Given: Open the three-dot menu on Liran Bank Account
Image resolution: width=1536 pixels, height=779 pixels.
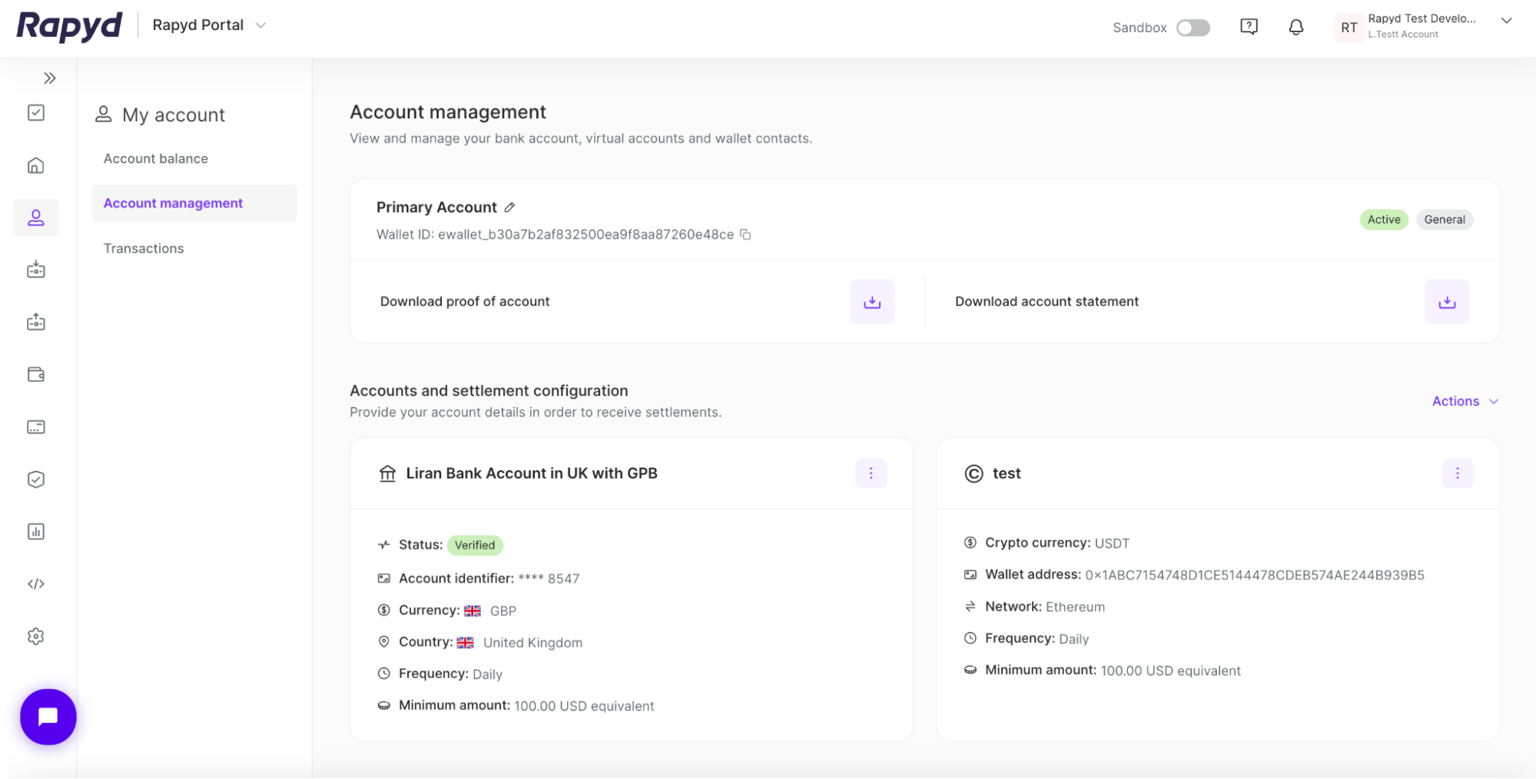Looking at the screenshot, I should coord(871,473).
